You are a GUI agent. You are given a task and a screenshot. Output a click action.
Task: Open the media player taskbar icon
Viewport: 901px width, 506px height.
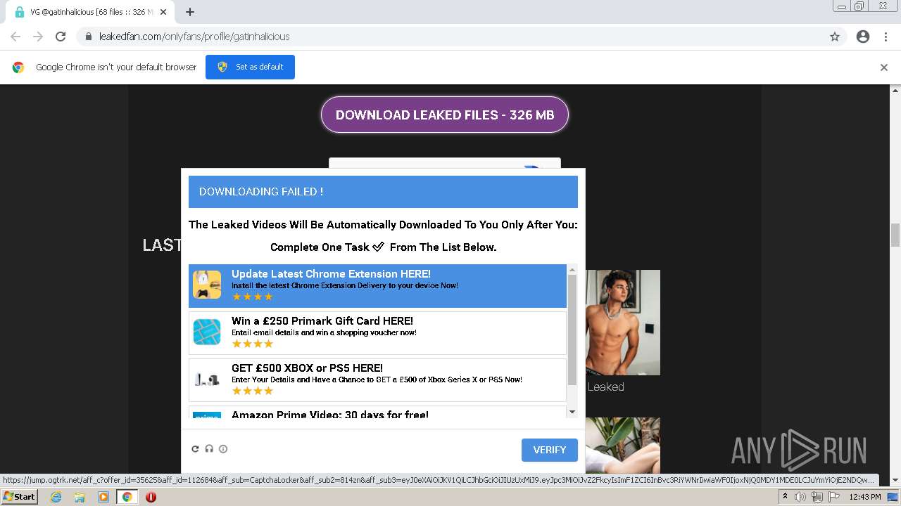(x=103, y=497)
